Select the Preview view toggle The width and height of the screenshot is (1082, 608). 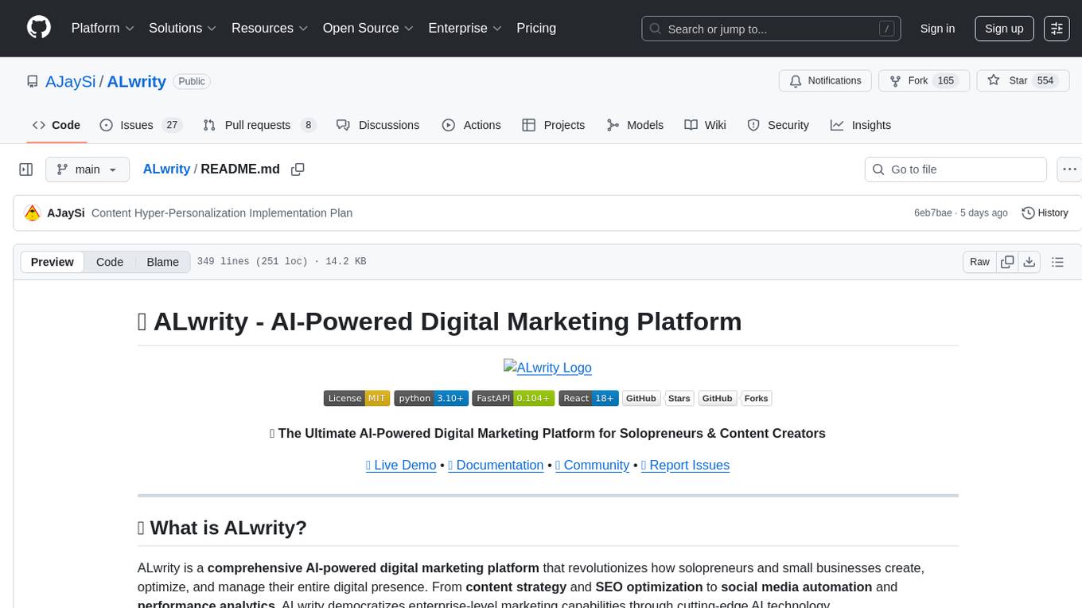coord(53,262)
